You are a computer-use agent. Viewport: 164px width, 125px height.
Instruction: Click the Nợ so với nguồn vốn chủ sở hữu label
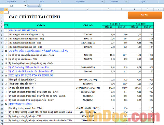point(31,55)
